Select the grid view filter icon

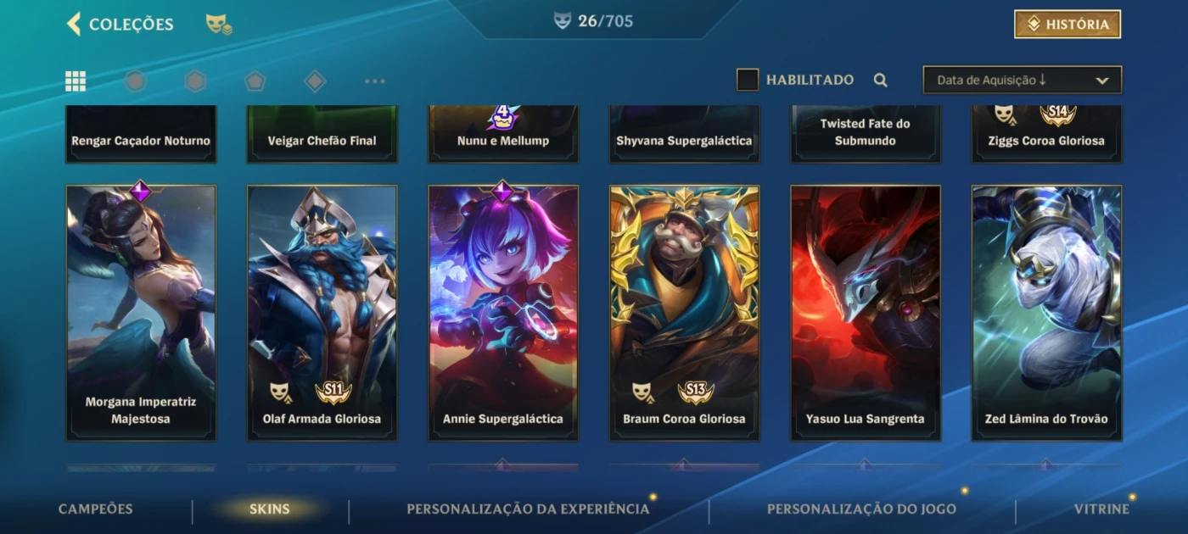(76, 81)
